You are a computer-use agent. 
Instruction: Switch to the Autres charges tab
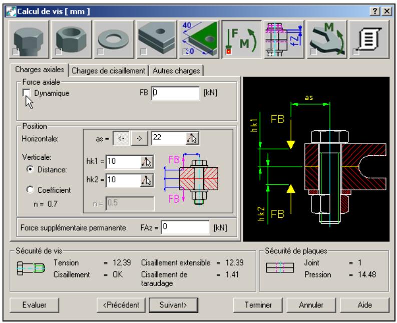[176, 71]
